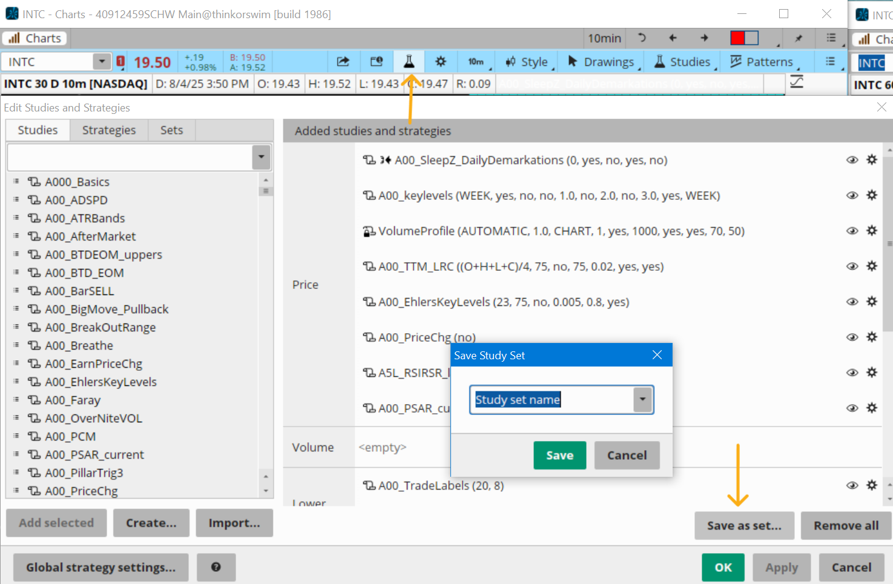The width and height of the screenshot is (893, 584).
Task: Open settings gear for A00_EhlersKeyLevels added study
Action: 872,301
